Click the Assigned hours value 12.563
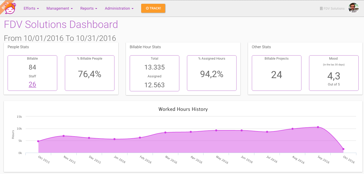The image size is (364, 174). pos(154,85)
